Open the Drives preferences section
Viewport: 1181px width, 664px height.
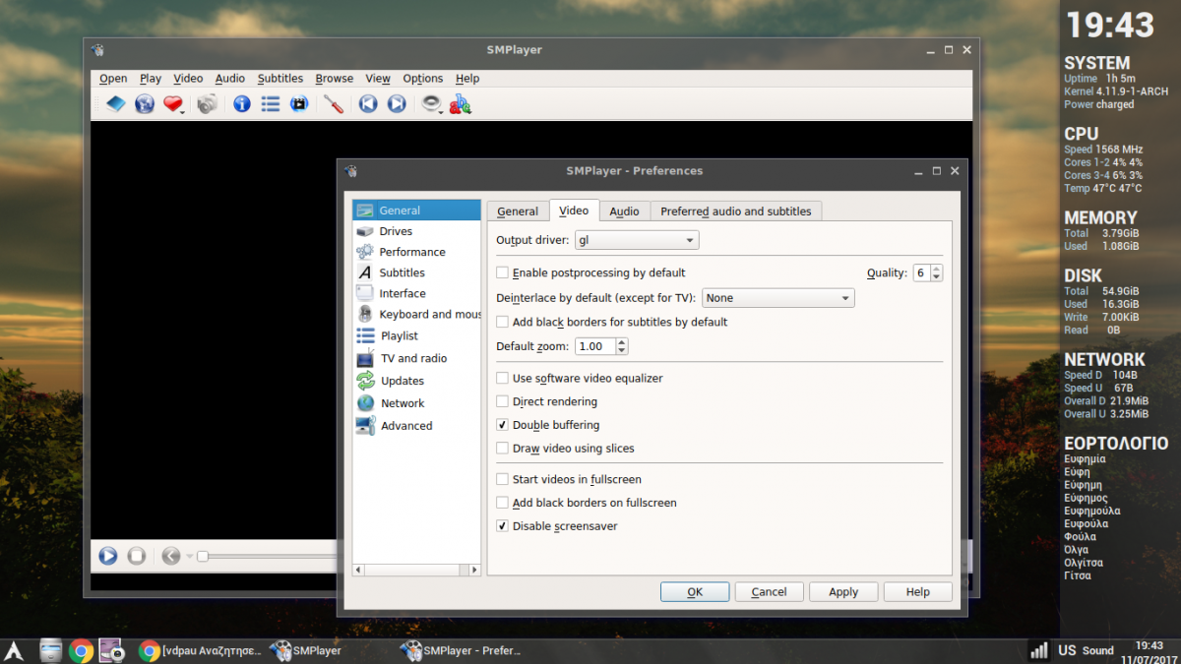click(x=417, y=231)
